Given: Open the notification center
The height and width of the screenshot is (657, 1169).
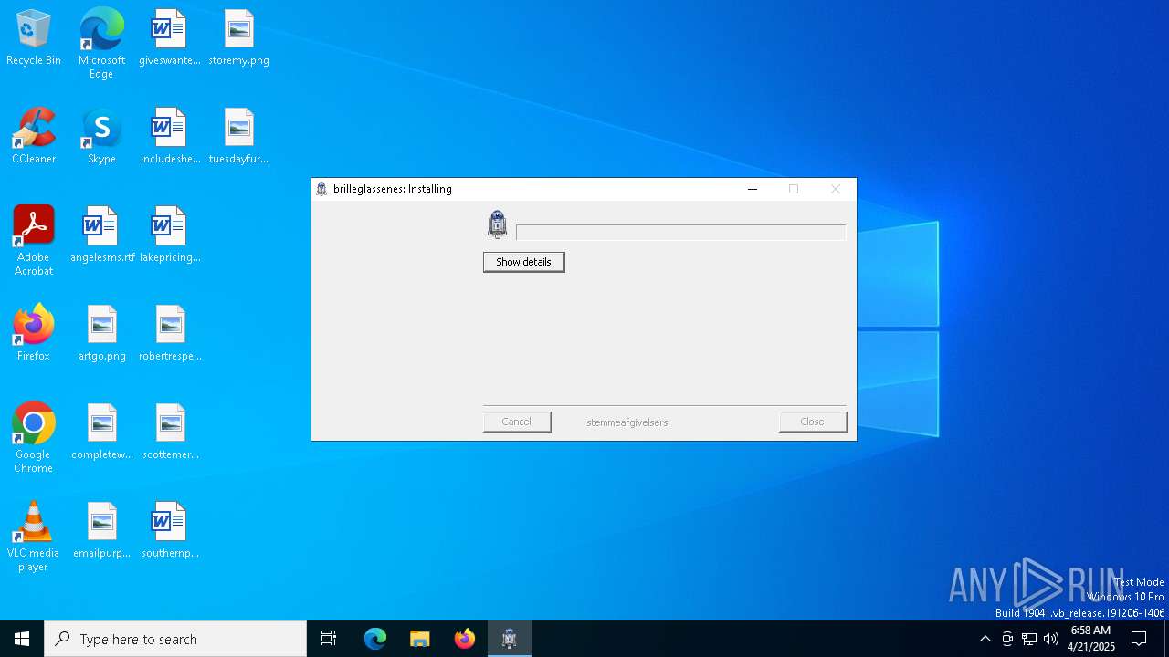Looking at the screenshot, I should click(x=1139, y=639).
